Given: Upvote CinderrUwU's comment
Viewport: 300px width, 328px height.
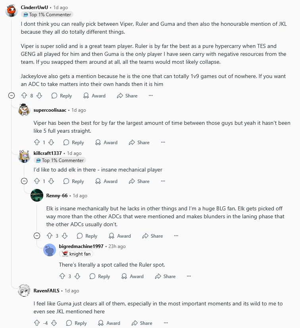Looking at the screenshot, I should point(24,95).
